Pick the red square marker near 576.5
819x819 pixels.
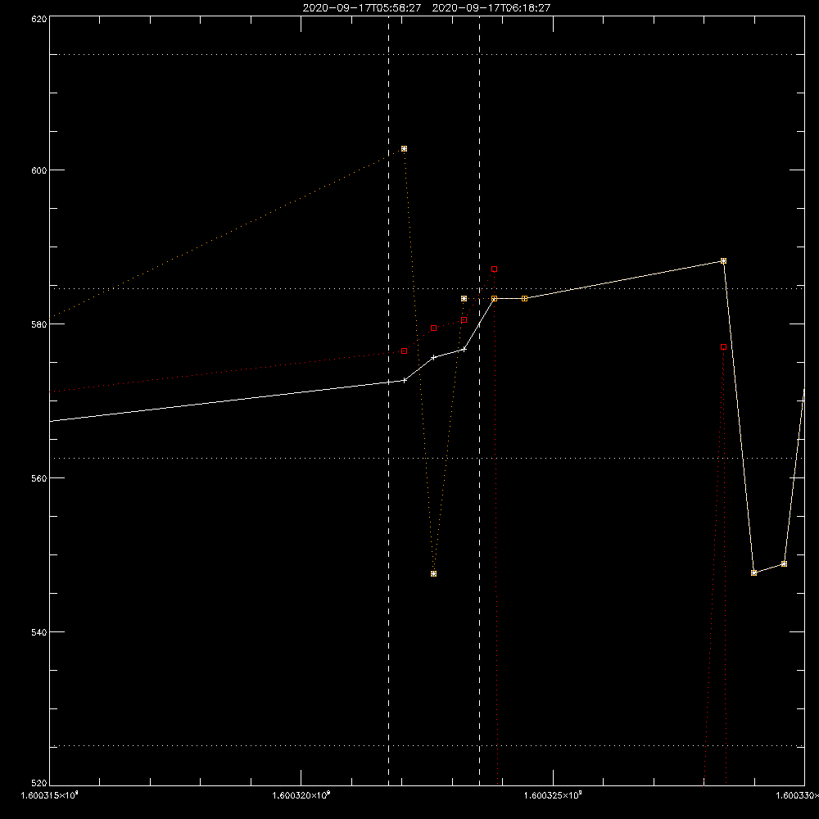click(x=404, y=351)
